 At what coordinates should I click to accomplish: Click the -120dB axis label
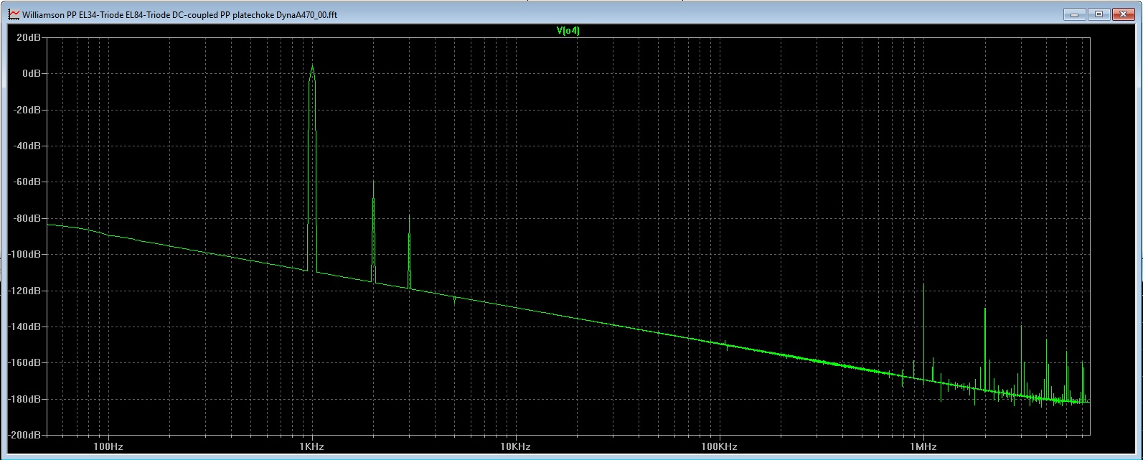pyautogui.click(x=24, y=291)
